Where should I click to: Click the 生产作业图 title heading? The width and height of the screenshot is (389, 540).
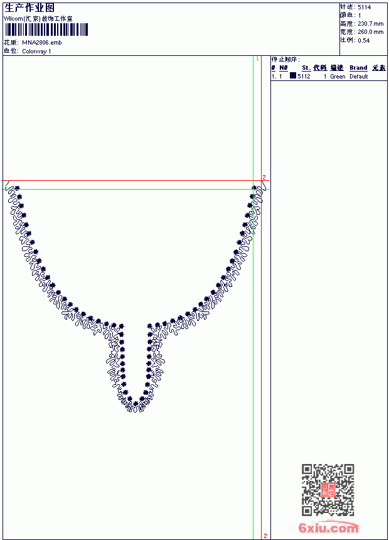click(29, 8)
